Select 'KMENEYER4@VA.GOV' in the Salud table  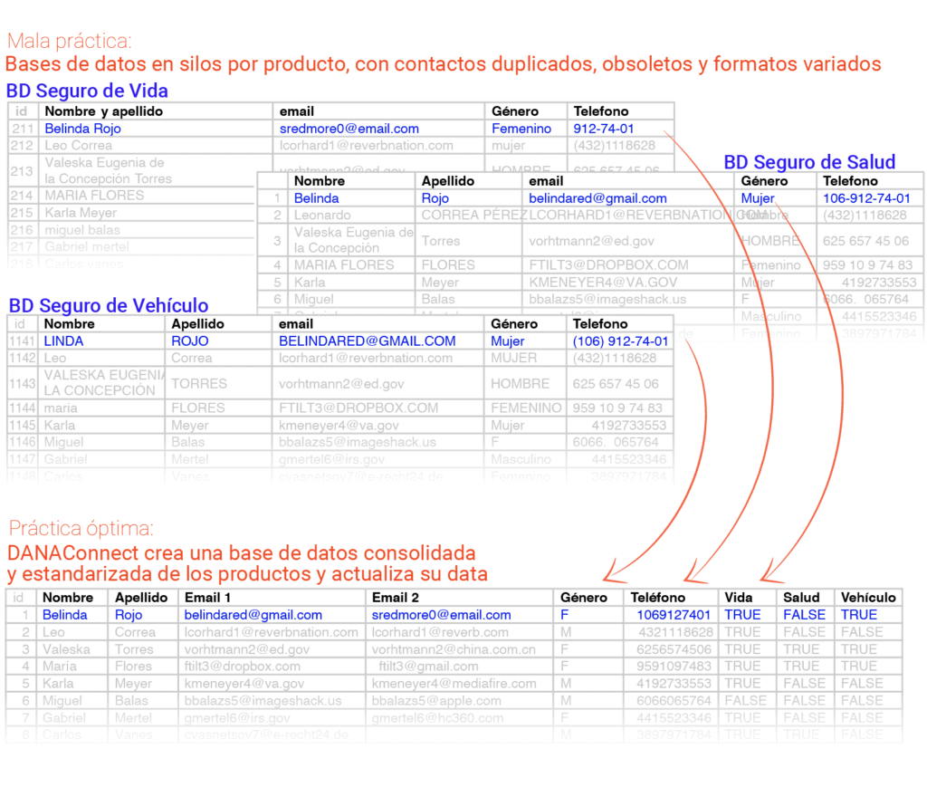point(602,282)
